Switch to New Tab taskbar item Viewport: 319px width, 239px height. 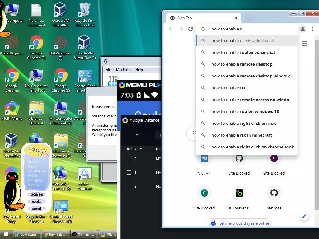pos(55,234)
